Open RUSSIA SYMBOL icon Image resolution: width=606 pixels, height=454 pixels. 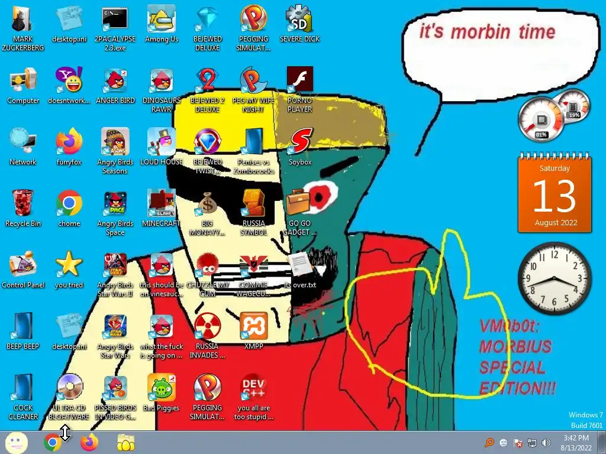point(253,203)
